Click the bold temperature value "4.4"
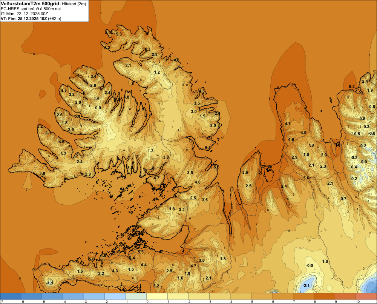This screenshot has height=304, width=377. (x=144, y=265)
